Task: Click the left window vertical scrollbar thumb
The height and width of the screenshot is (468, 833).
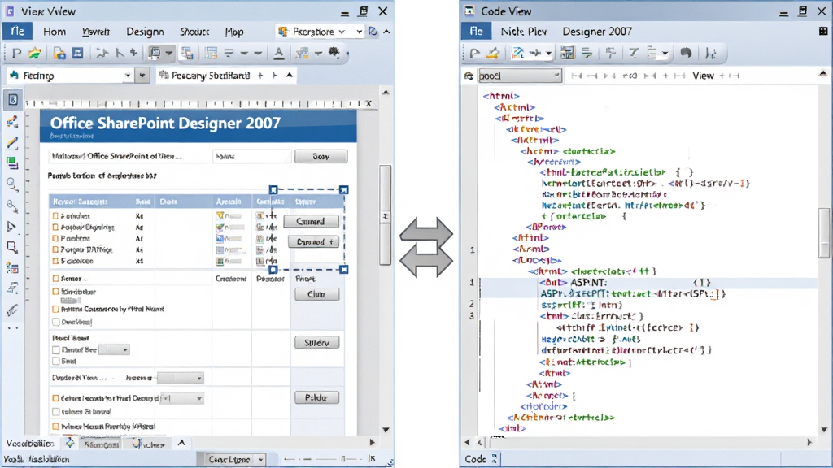Action: point(386,214)
